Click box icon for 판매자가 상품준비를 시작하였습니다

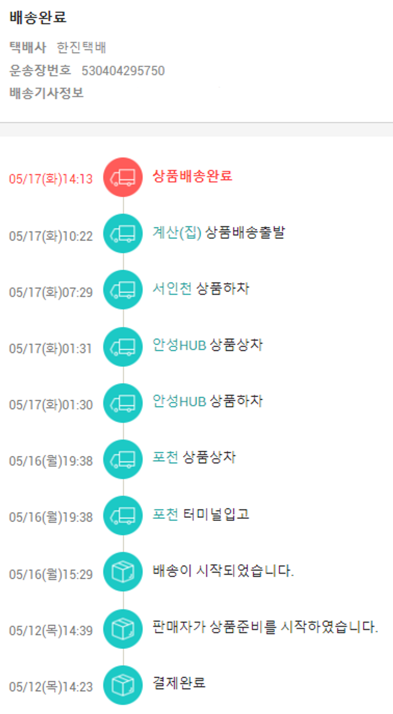123,627
